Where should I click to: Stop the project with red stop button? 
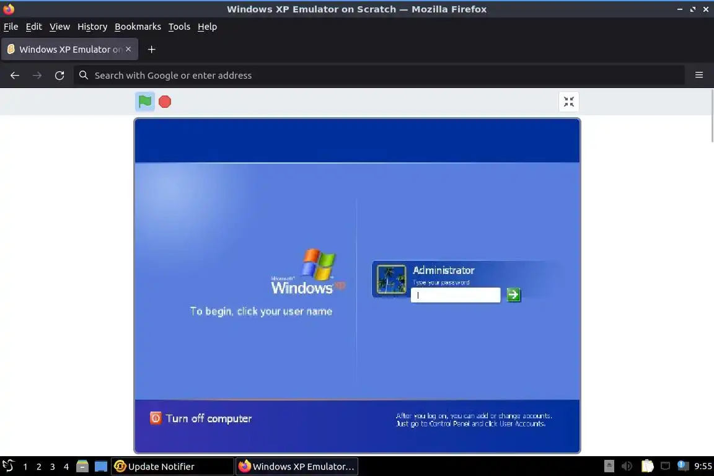(x=165, y=102)
